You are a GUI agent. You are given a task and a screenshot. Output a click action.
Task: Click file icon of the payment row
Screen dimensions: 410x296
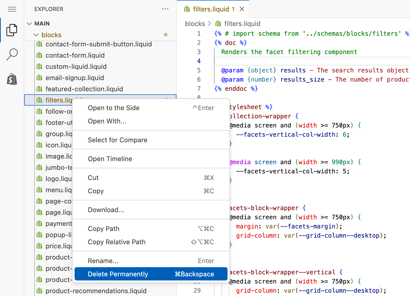pyautogui.click(x=39, y=223)
